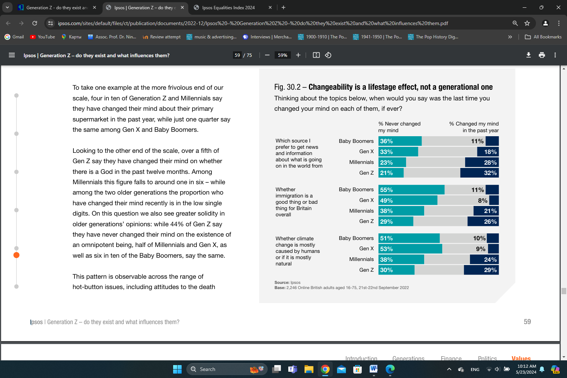567x378 pixels.
Task: Reload the current page
Action: 35,23
